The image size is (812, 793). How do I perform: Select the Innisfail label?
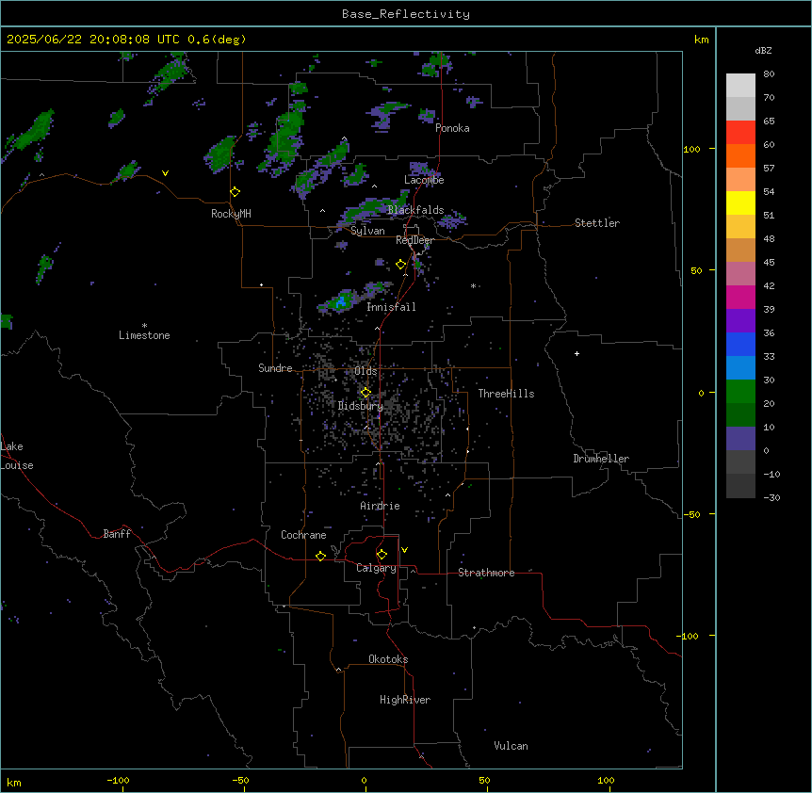click(391, 307)
